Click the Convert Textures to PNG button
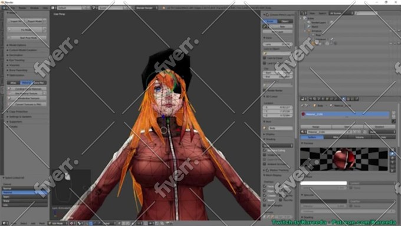Viewport: 401px width, 226px height. (27, 104)
